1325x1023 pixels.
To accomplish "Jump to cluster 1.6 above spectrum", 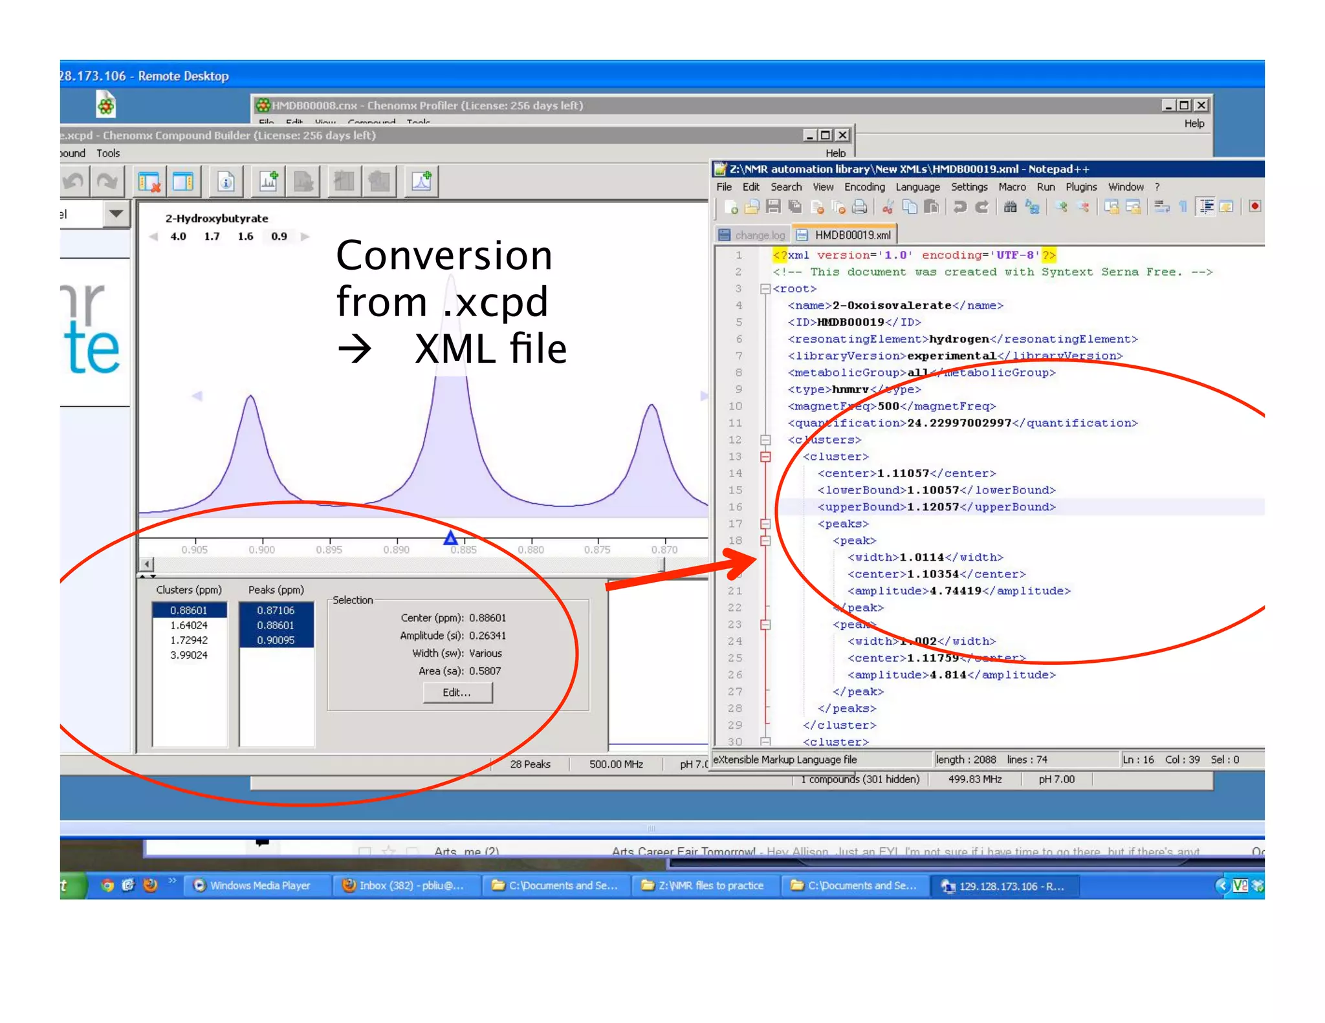I will point(245,237).
